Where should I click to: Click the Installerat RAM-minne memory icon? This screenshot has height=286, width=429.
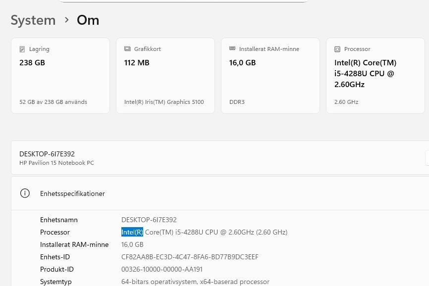[x=232, y=49]
